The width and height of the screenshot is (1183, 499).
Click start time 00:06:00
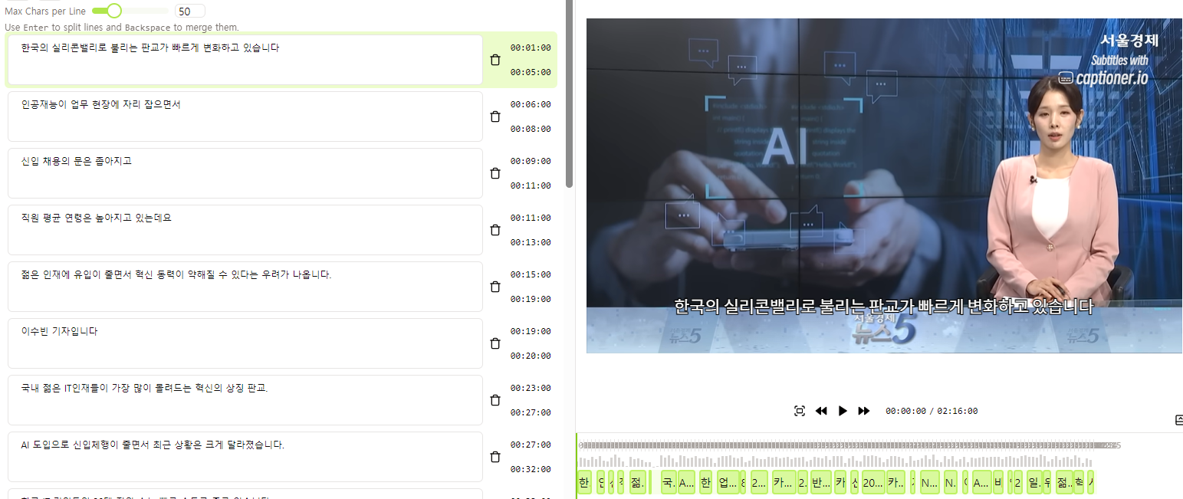tap(531, 104)
